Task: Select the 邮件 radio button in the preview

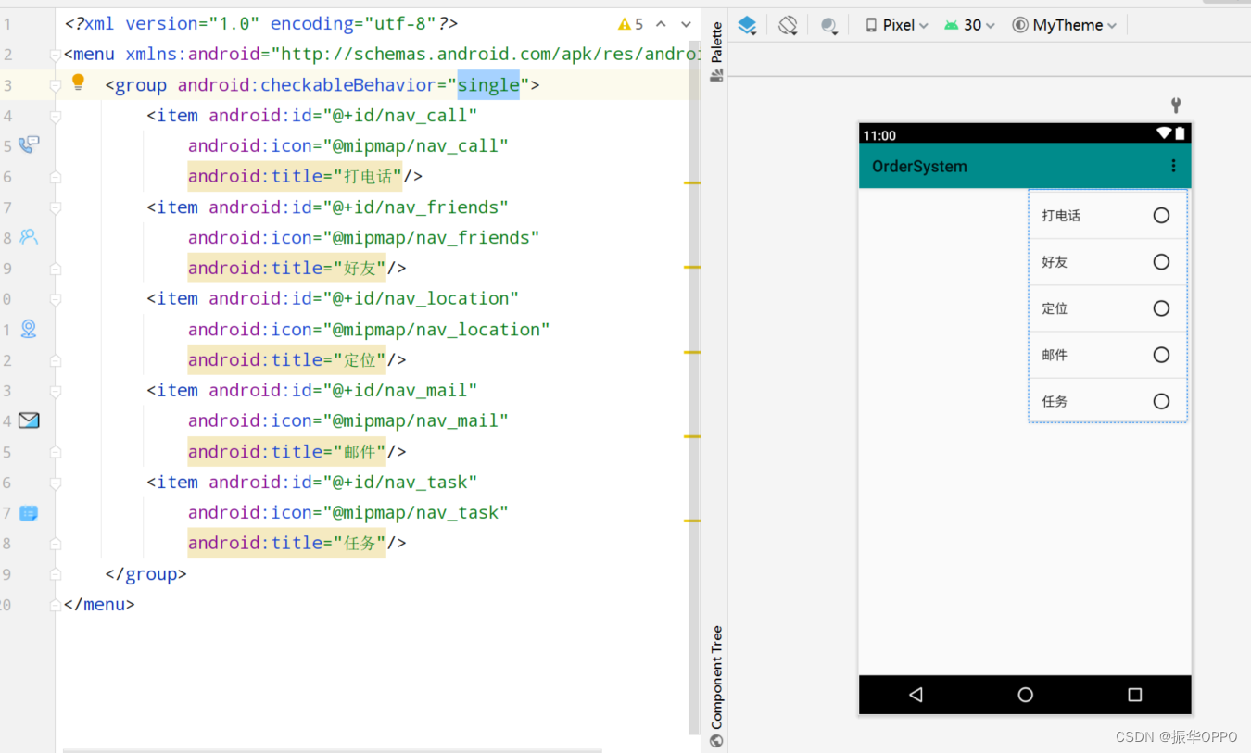Action: click(1161, 354)
